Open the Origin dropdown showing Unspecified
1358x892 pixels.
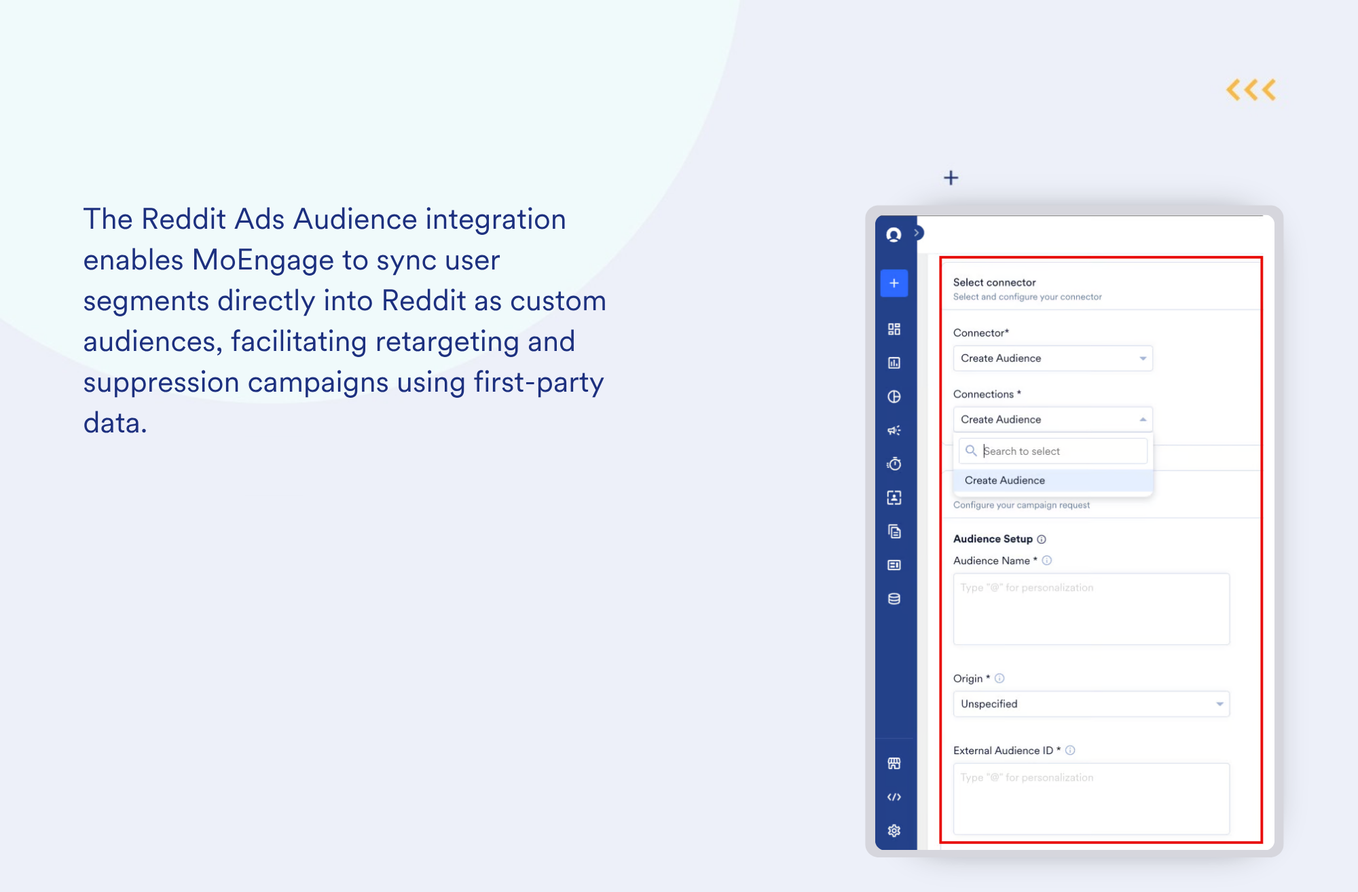point(1091,704)
